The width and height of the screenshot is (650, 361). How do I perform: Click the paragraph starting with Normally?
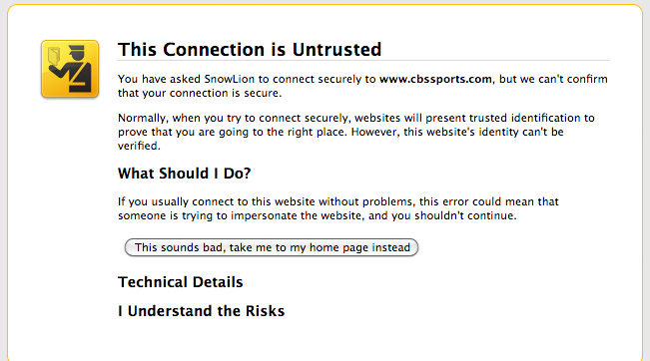(x=356, y=132)
